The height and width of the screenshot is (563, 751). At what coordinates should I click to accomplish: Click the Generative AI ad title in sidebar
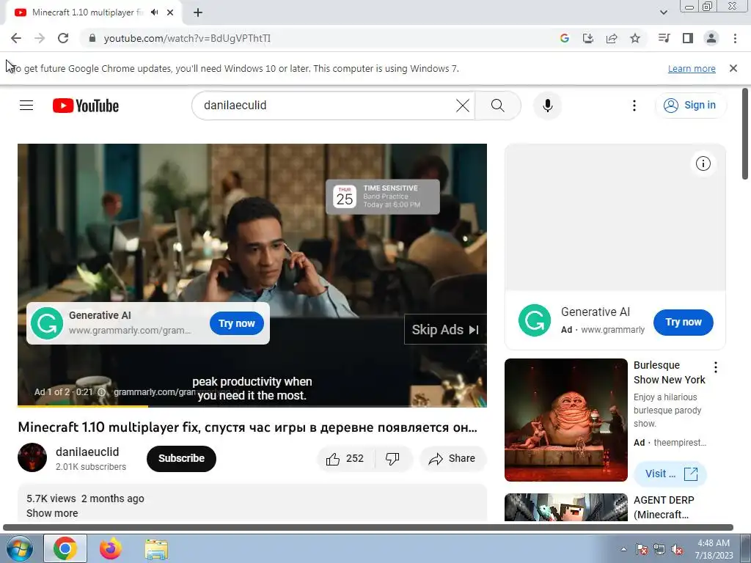(x=596, y=312)
